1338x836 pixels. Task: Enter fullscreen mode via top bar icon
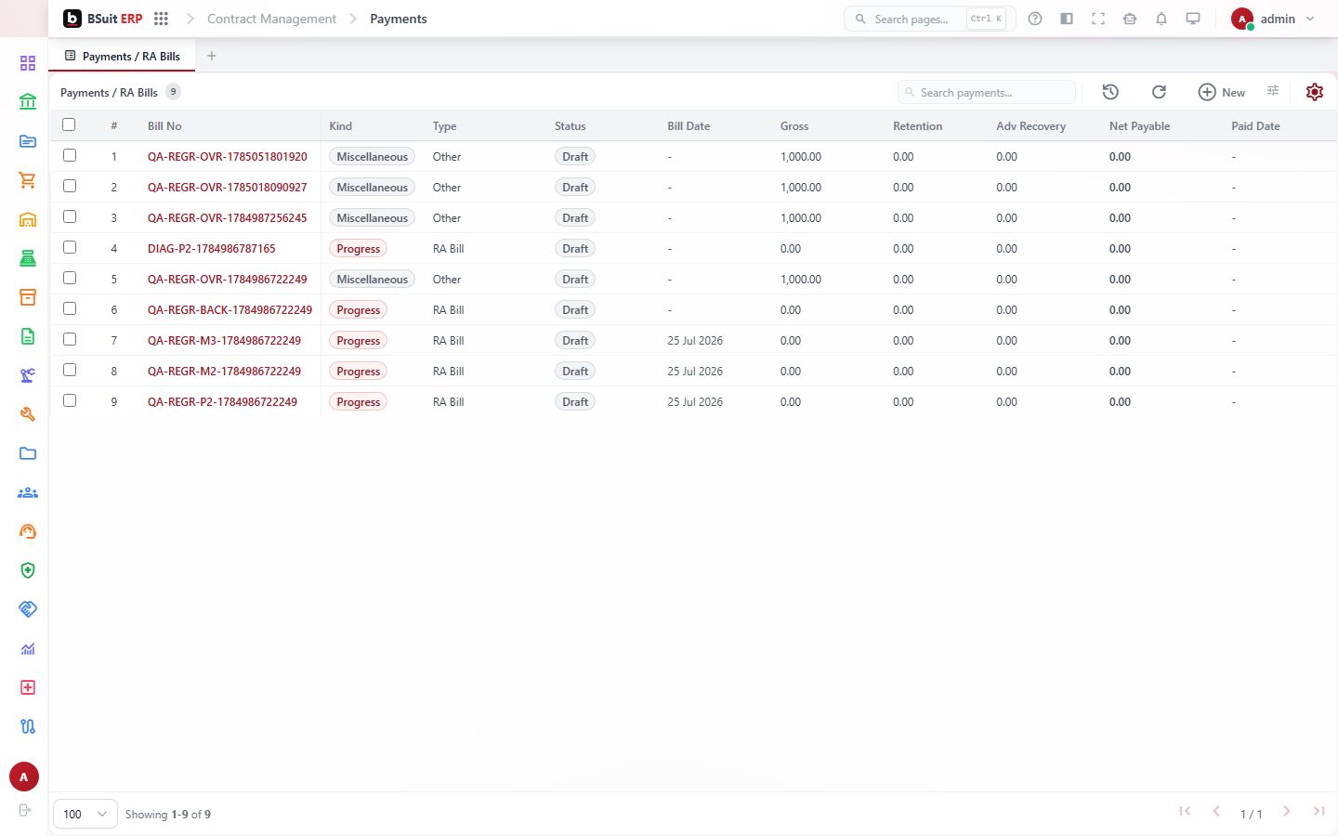pos(1098,19)
